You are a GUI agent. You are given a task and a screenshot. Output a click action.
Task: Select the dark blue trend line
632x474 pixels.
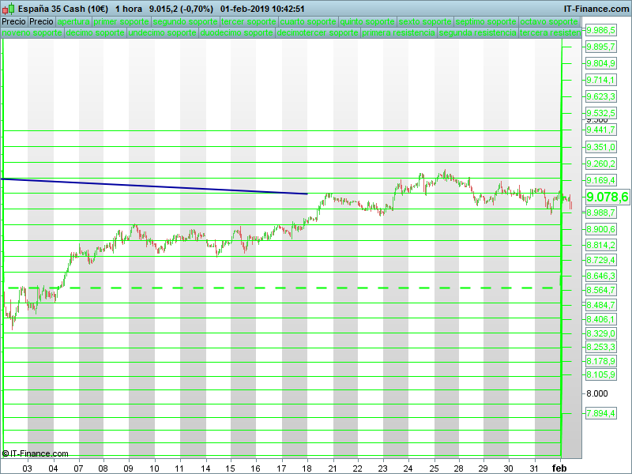pos(158,186)
